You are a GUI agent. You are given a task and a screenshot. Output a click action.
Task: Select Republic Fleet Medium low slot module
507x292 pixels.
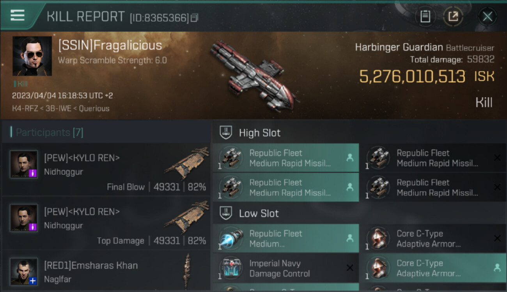[x=285, y=239]
